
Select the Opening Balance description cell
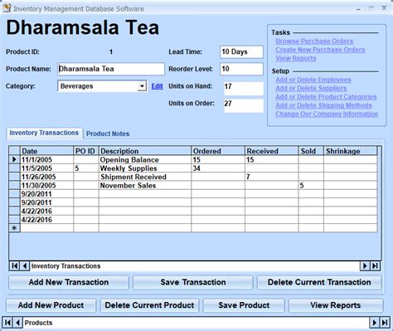145,160
